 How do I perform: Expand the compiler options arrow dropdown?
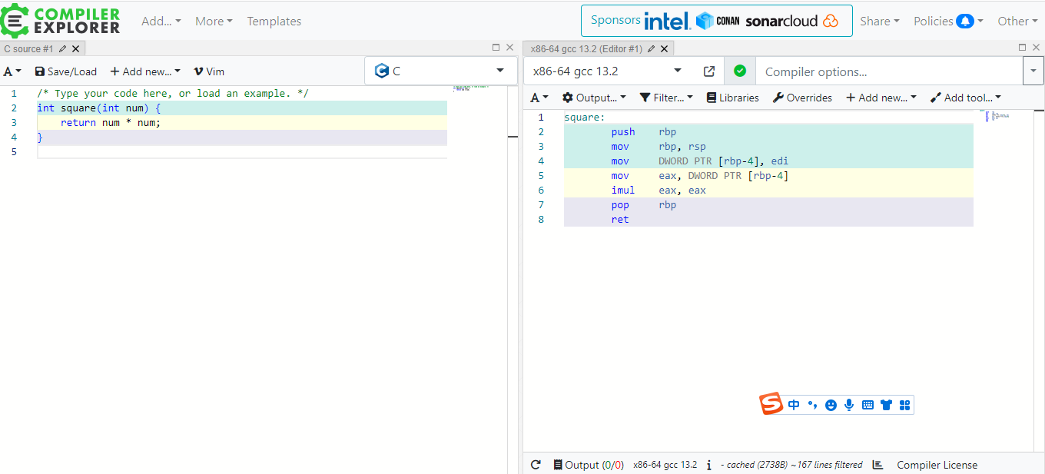pos(1033,71)
